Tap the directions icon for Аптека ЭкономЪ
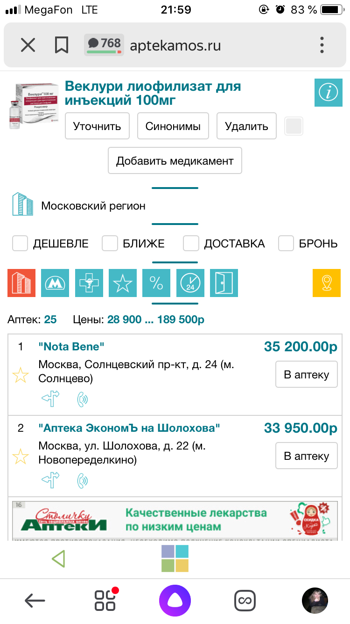The image size is (350, 624). tap(50, 480)
